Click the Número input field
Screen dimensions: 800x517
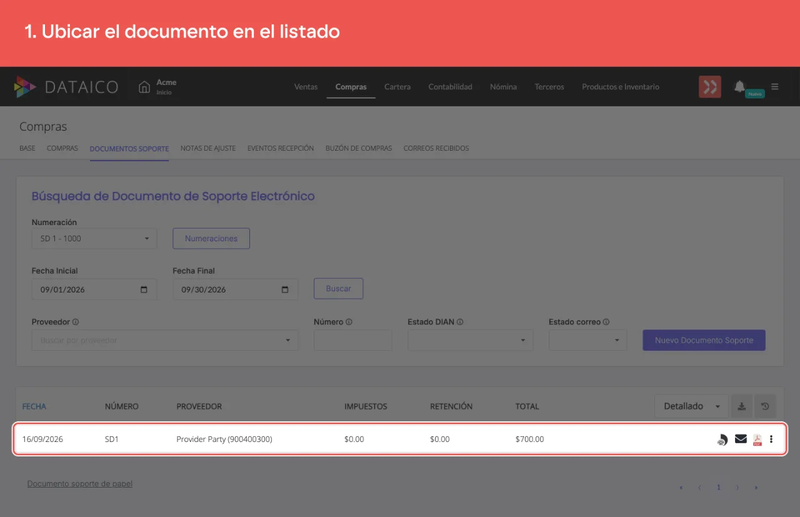point(353,340)
